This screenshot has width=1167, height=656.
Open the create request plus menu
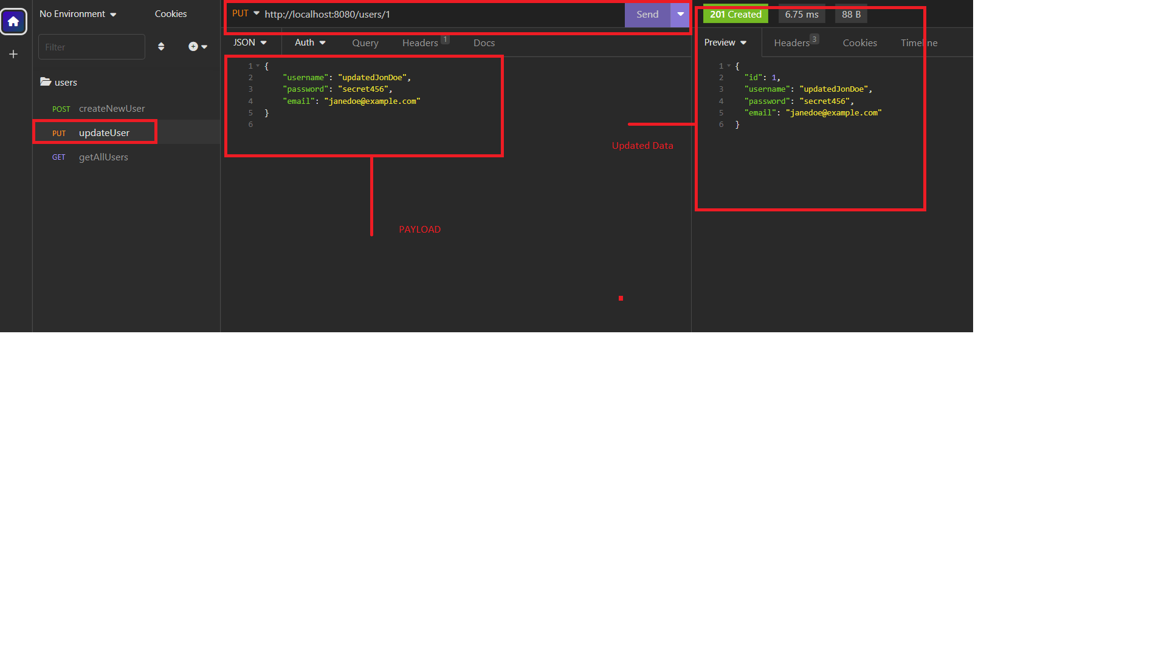point(198,47)
